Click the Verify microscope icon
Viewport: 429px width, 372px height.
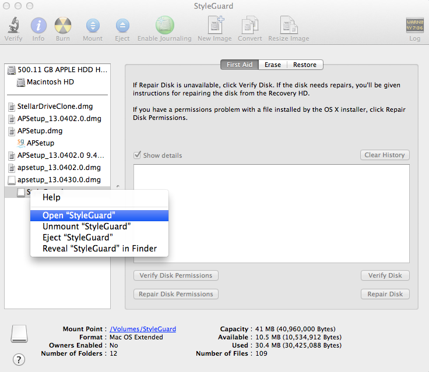13,26
